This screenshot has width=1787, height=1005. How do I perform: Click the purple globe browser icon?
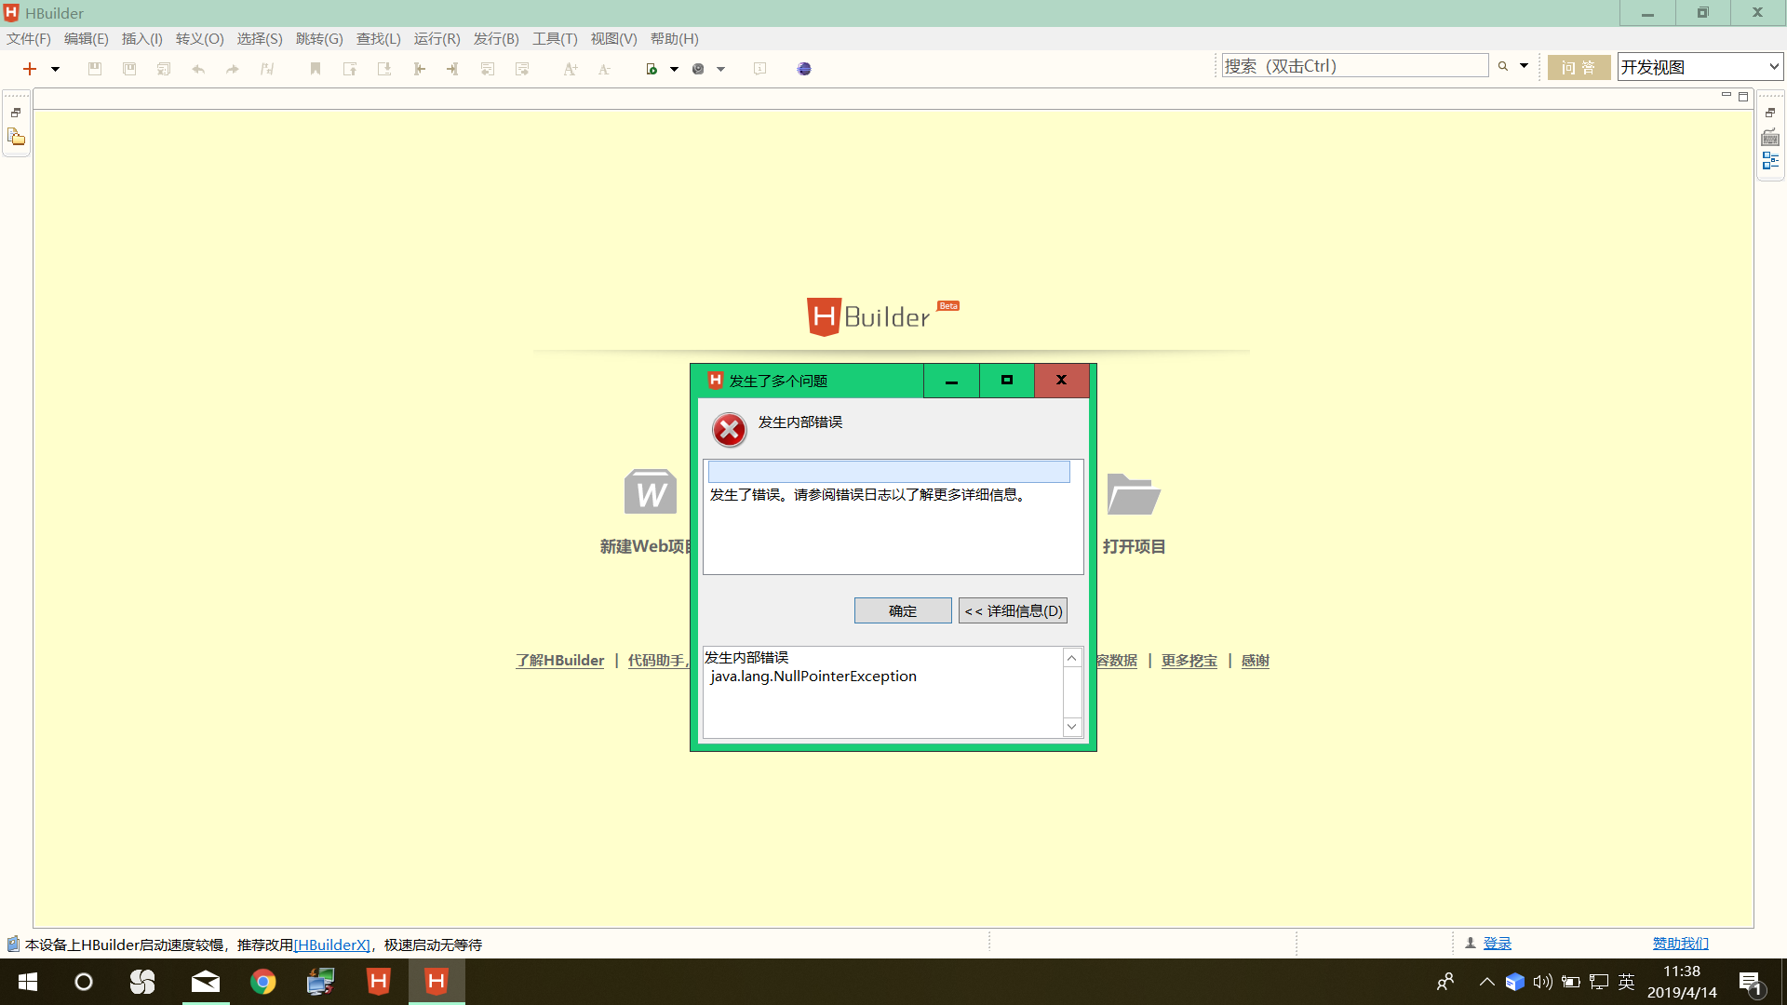804,69
